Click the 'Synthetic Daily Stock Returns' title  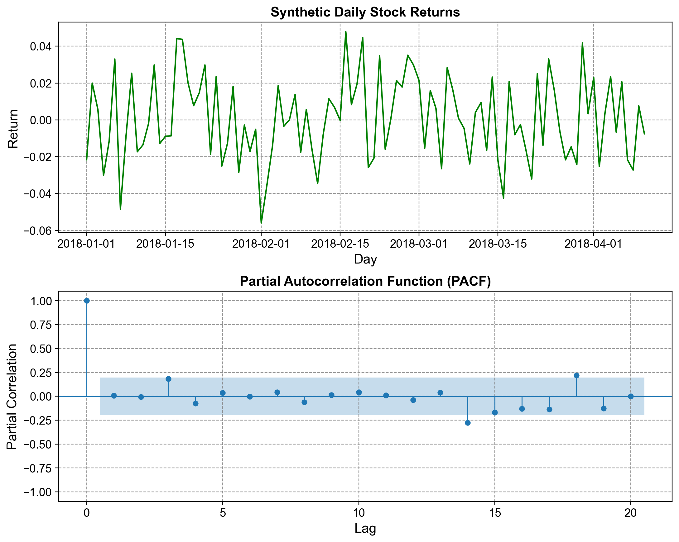[x=365, y=12]
